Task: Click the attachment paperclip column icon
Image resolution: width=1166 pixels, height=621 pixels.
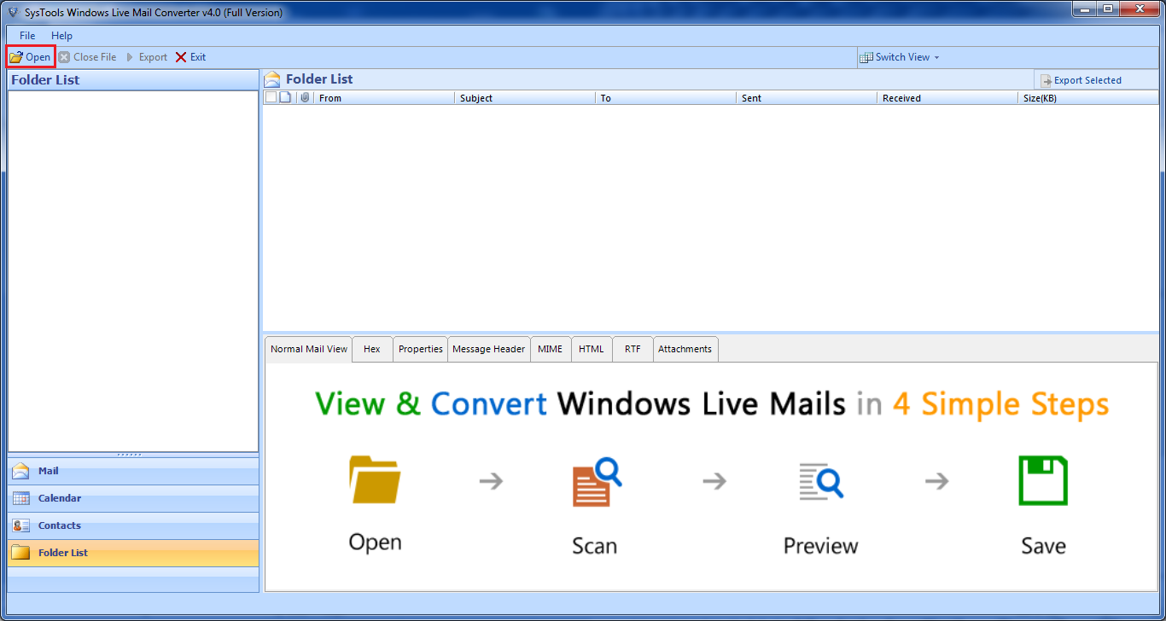Action: 305,98
